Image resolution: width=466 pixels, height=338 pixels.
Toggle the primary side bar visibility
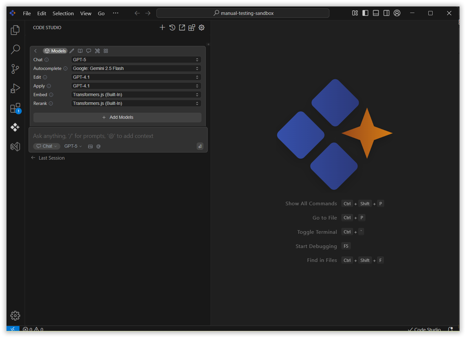[365, 13]
